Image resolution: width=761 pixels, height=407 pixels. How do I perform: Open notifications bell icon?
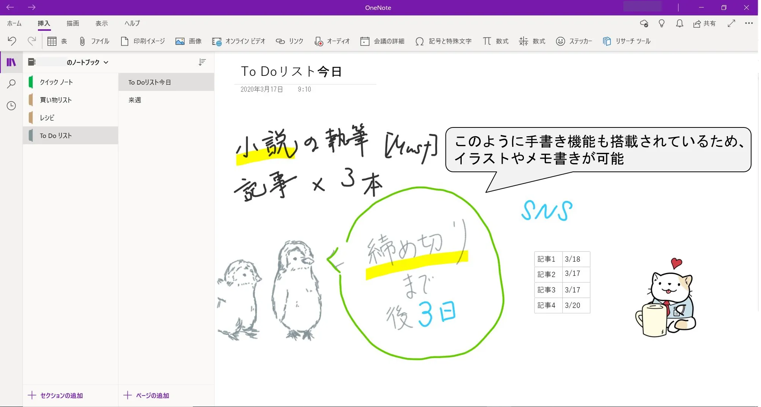click(679, 24)
